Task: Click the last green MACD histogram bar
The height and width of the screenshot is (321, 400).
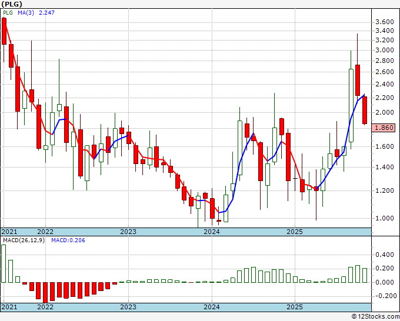Action: point(365,275)
